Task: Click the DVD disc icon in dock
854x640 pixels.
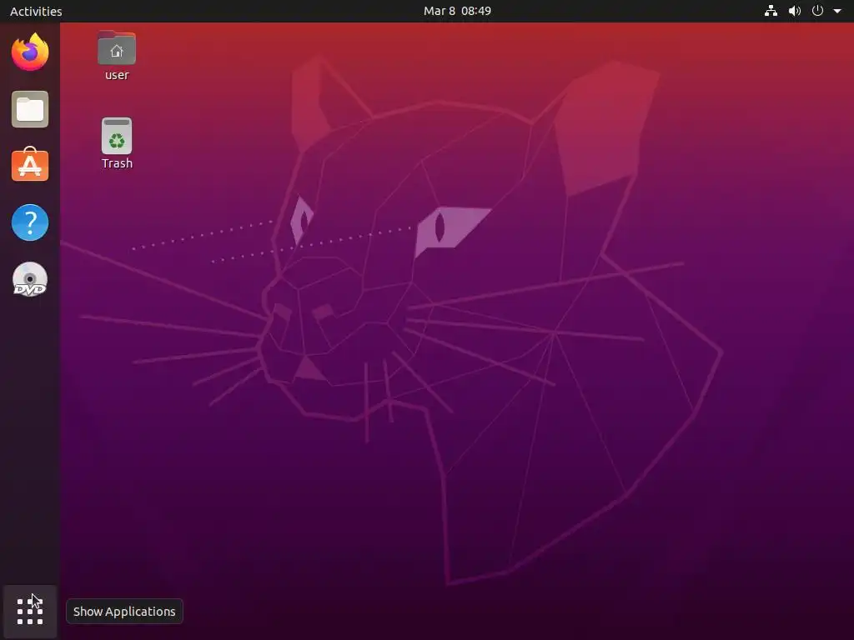Action: point(30,280)
